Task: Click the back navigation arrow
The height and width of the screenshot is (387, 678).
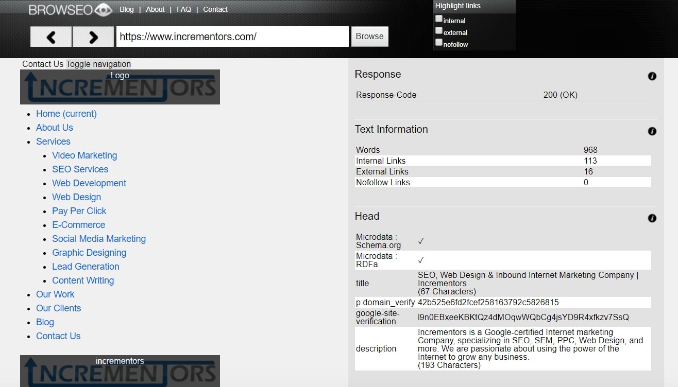Action: pos(50,37)
